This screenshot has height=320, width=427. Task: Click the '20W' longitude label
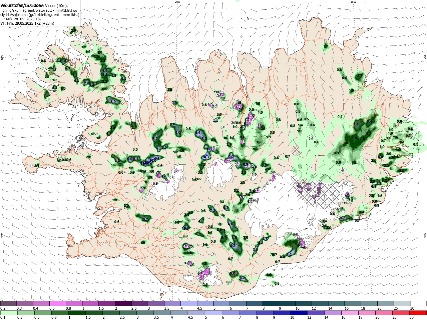(177, 2)
